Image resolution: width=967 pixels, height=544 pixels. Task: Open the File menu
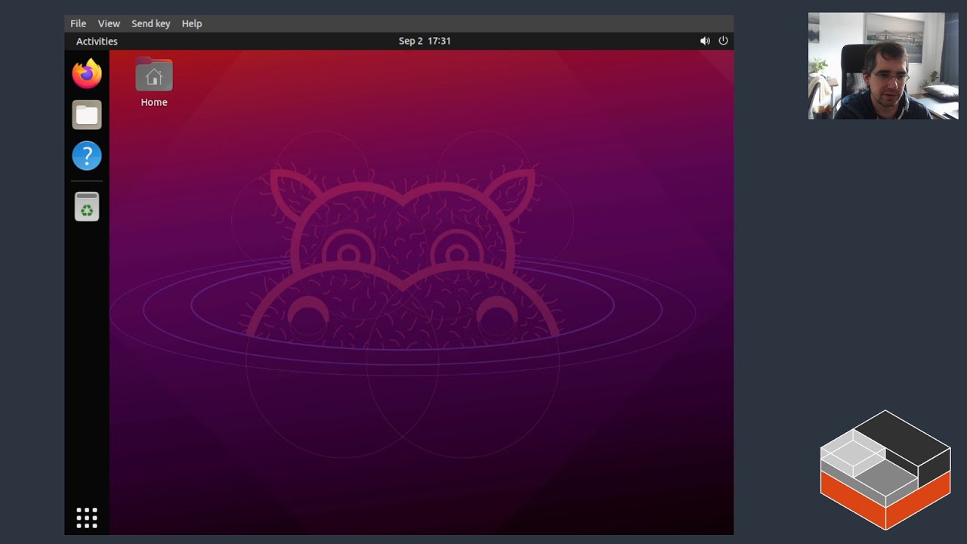pos(79,23)
